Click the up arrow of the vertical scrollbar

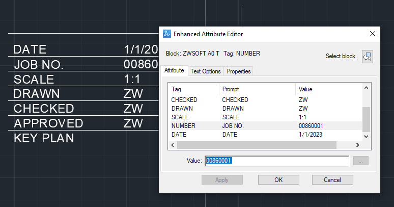367,88
